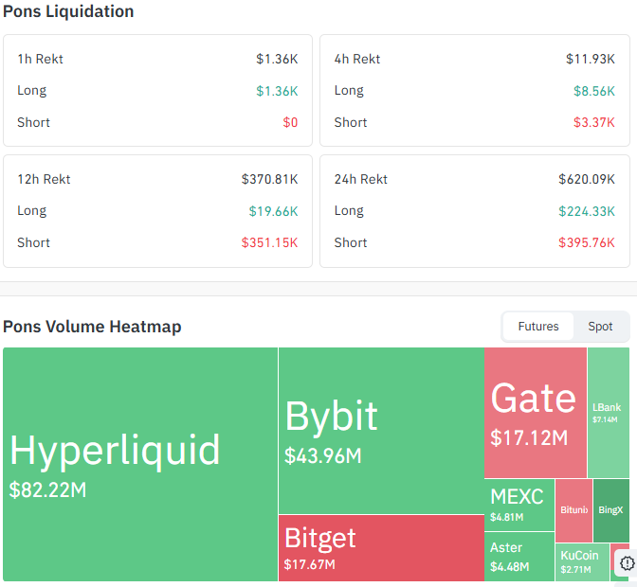Viewport: 637px width, 587px height.
Task: Click the $17.12M Gate volume
Action: click(529, 437)
